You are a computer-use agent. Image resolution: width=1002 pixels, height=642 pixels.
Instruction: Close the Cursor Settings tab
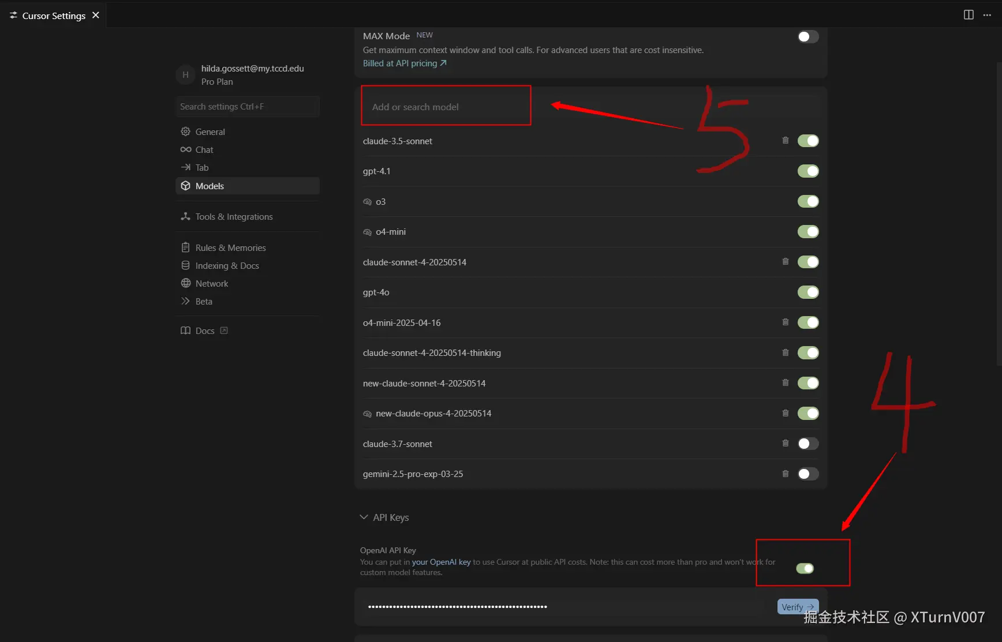(x=96, y=15)
